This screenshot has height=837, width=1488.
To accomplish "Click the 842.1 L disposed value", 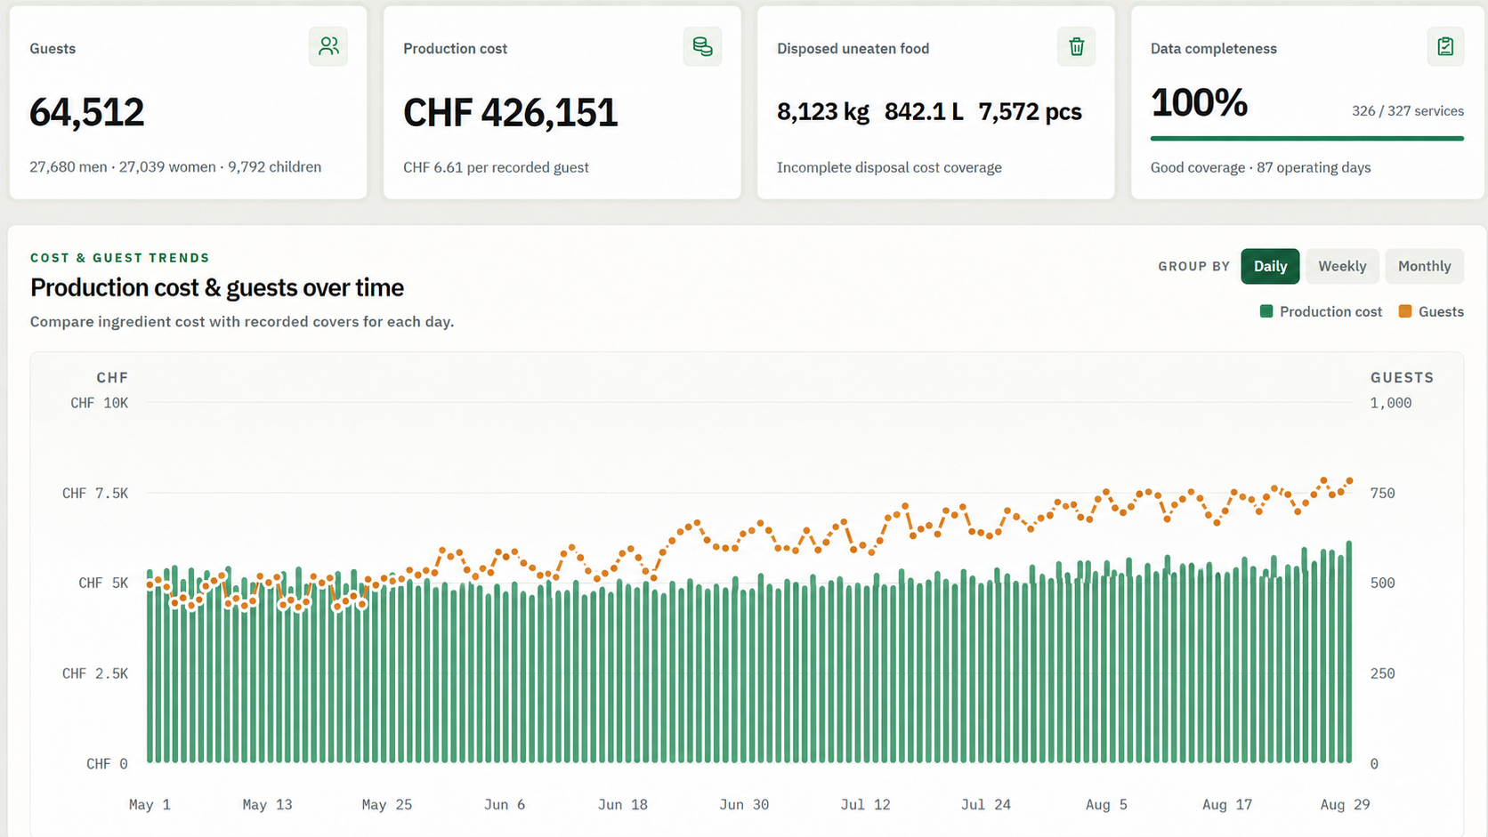I will [x=924, y=111].
